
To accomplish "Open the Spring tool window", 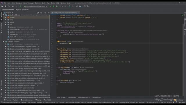I will pos(38,100).
